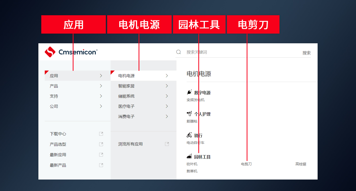Expand the 电机电源 submenu chevron
Viewport: 356px width, 191px height.
coord(167,76)
